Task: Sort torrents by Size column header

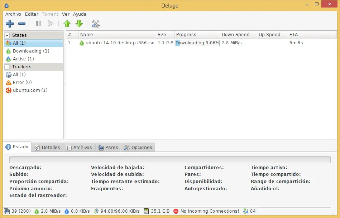Action: point(165,35)
